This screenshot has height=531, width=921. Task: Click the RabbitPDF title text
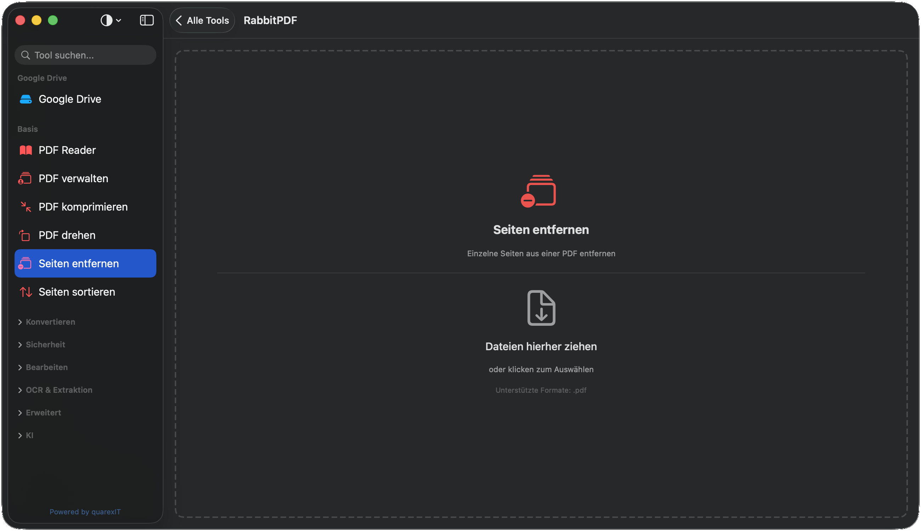point(270,21)
